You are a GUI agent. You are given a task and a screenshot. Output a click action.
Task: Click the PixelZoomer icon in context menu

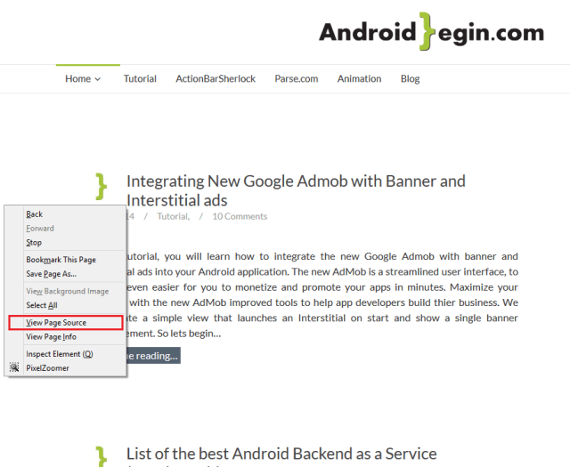pyautogui.click(x=14, y=367)
